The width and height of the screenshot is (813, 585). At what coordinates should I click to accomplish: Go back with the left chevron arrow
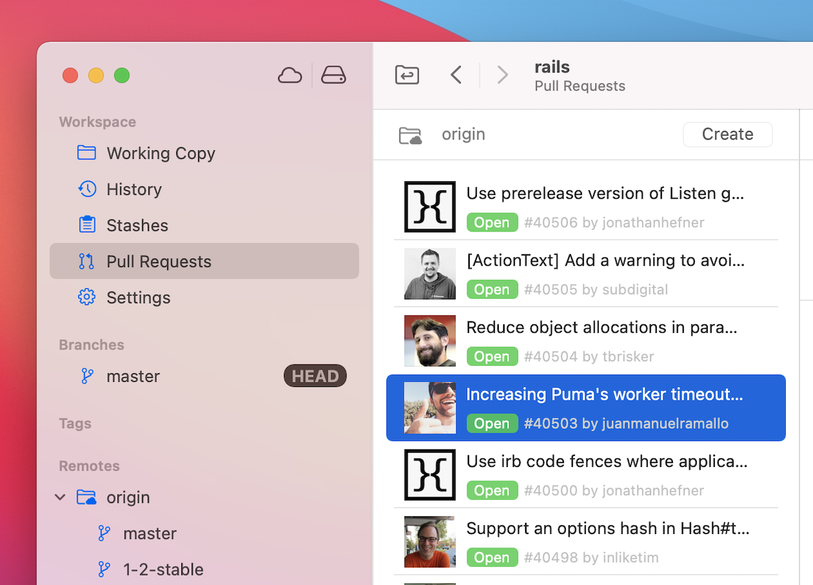point(456,75)
